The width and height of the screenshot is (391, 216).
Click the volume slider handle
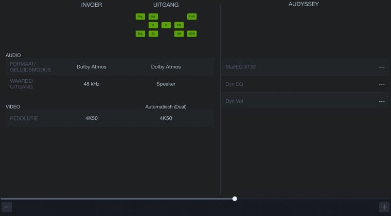[x=235, y=199]
